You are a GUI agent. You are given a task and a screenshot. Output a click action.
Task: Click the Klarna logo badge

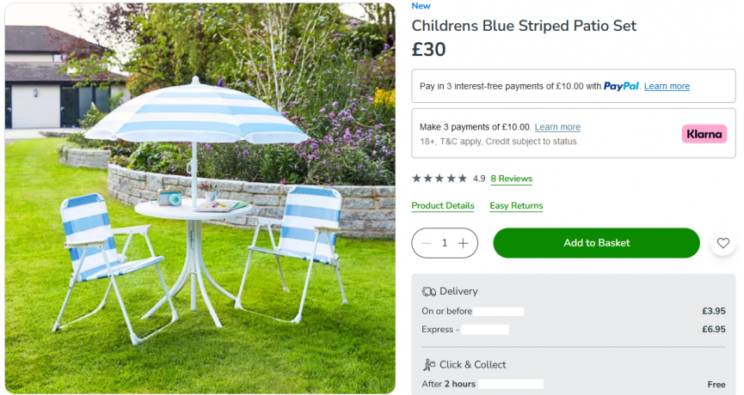(x=704, y=134)
